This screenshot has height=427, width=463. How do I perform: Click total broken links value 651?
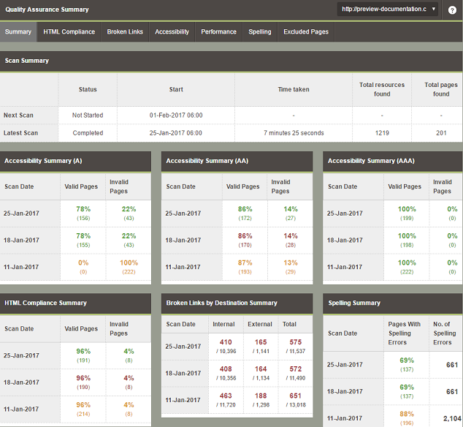coord(296,396)
